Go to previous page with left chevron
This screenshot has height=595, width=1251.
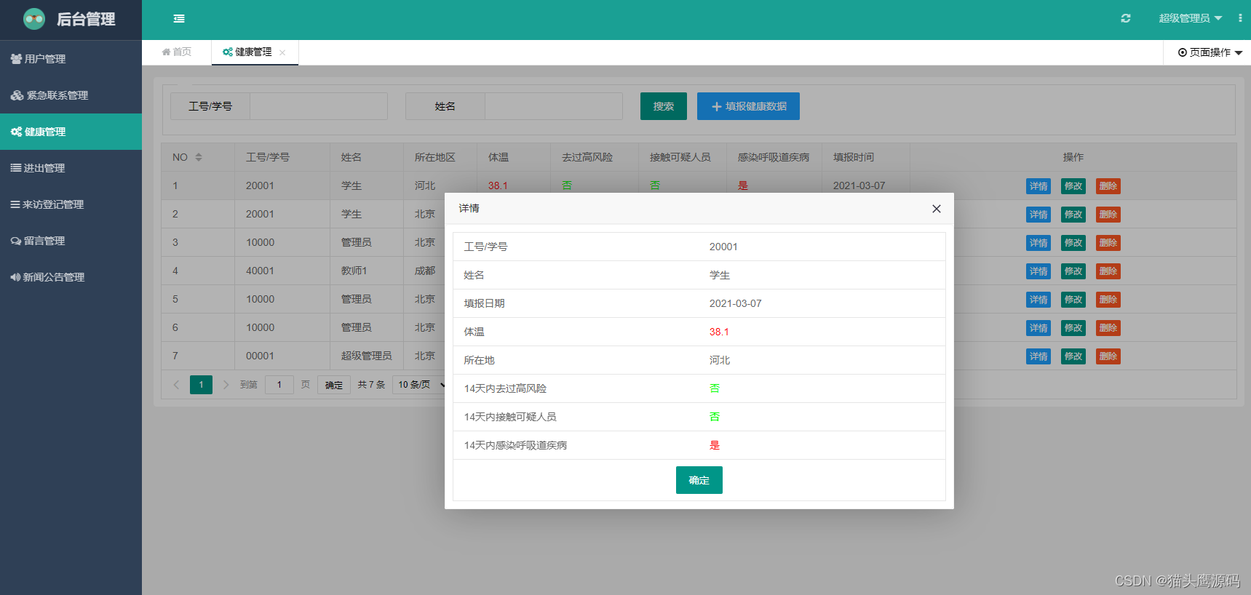coord(176,385)
